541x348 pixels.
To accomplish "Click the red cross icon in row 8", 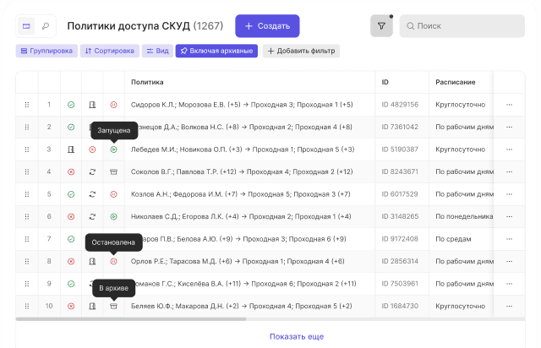I will [x=71, y=262].
